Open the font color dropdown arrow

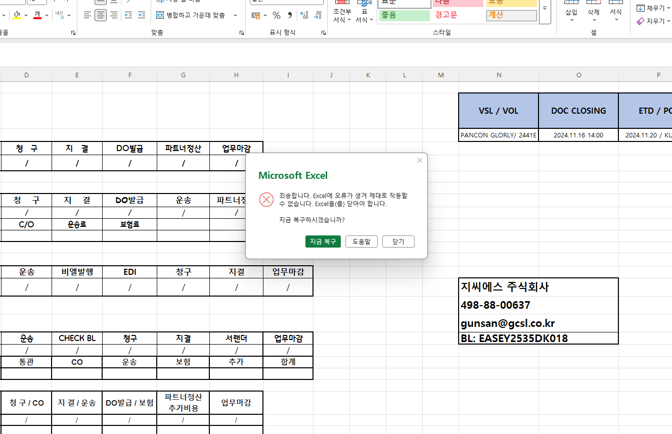47,15
